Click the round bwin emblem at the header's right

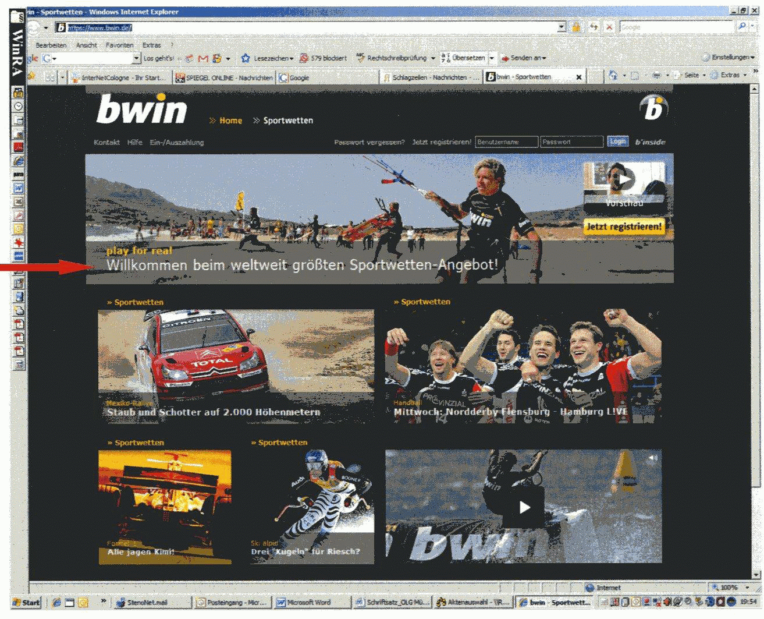click(653, 108)
